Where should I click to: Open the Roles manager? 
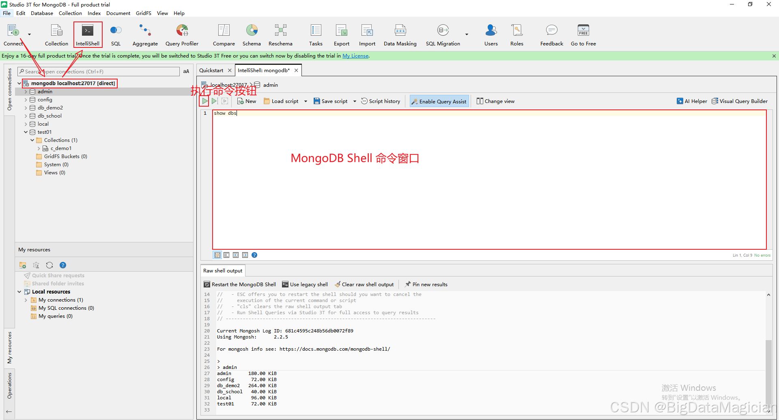click(x=516, y=35)
